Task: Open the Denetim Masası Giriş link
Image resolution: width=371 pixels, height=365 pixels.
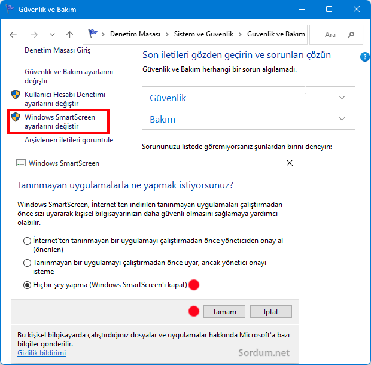Action: click(57, 50)
